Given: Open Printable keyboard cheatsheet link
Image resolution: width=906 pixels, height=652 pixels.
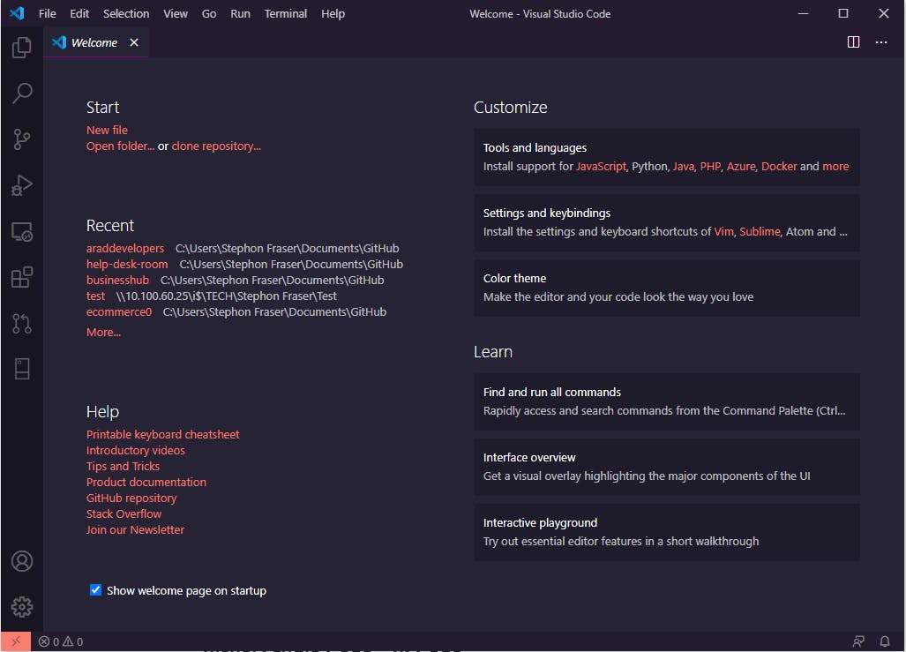Looking at the screenshot, I should tap(163, 435).
